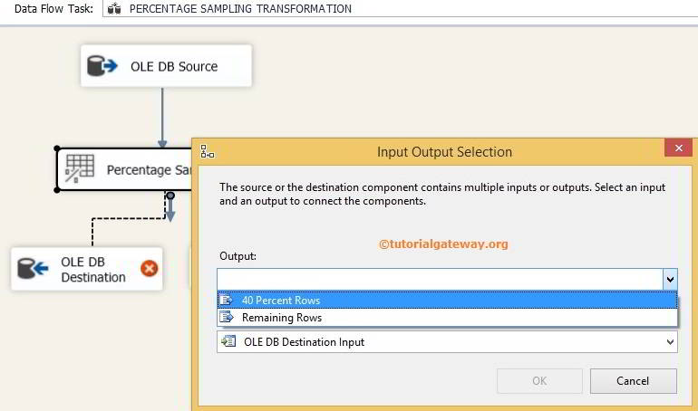The image size is (698, 411).
Task: Select 40 Percent Rows from the list
Action: click(448, 300)
